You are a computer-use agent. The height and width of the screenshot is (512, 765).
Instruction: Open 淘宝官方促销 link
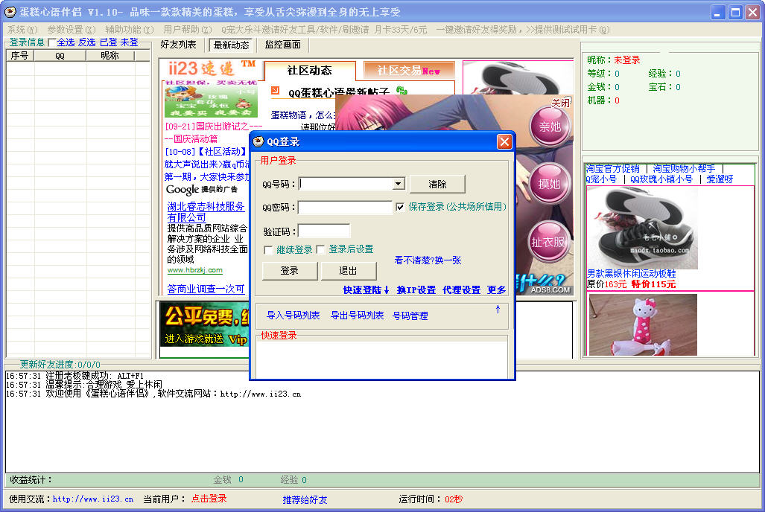613,169
